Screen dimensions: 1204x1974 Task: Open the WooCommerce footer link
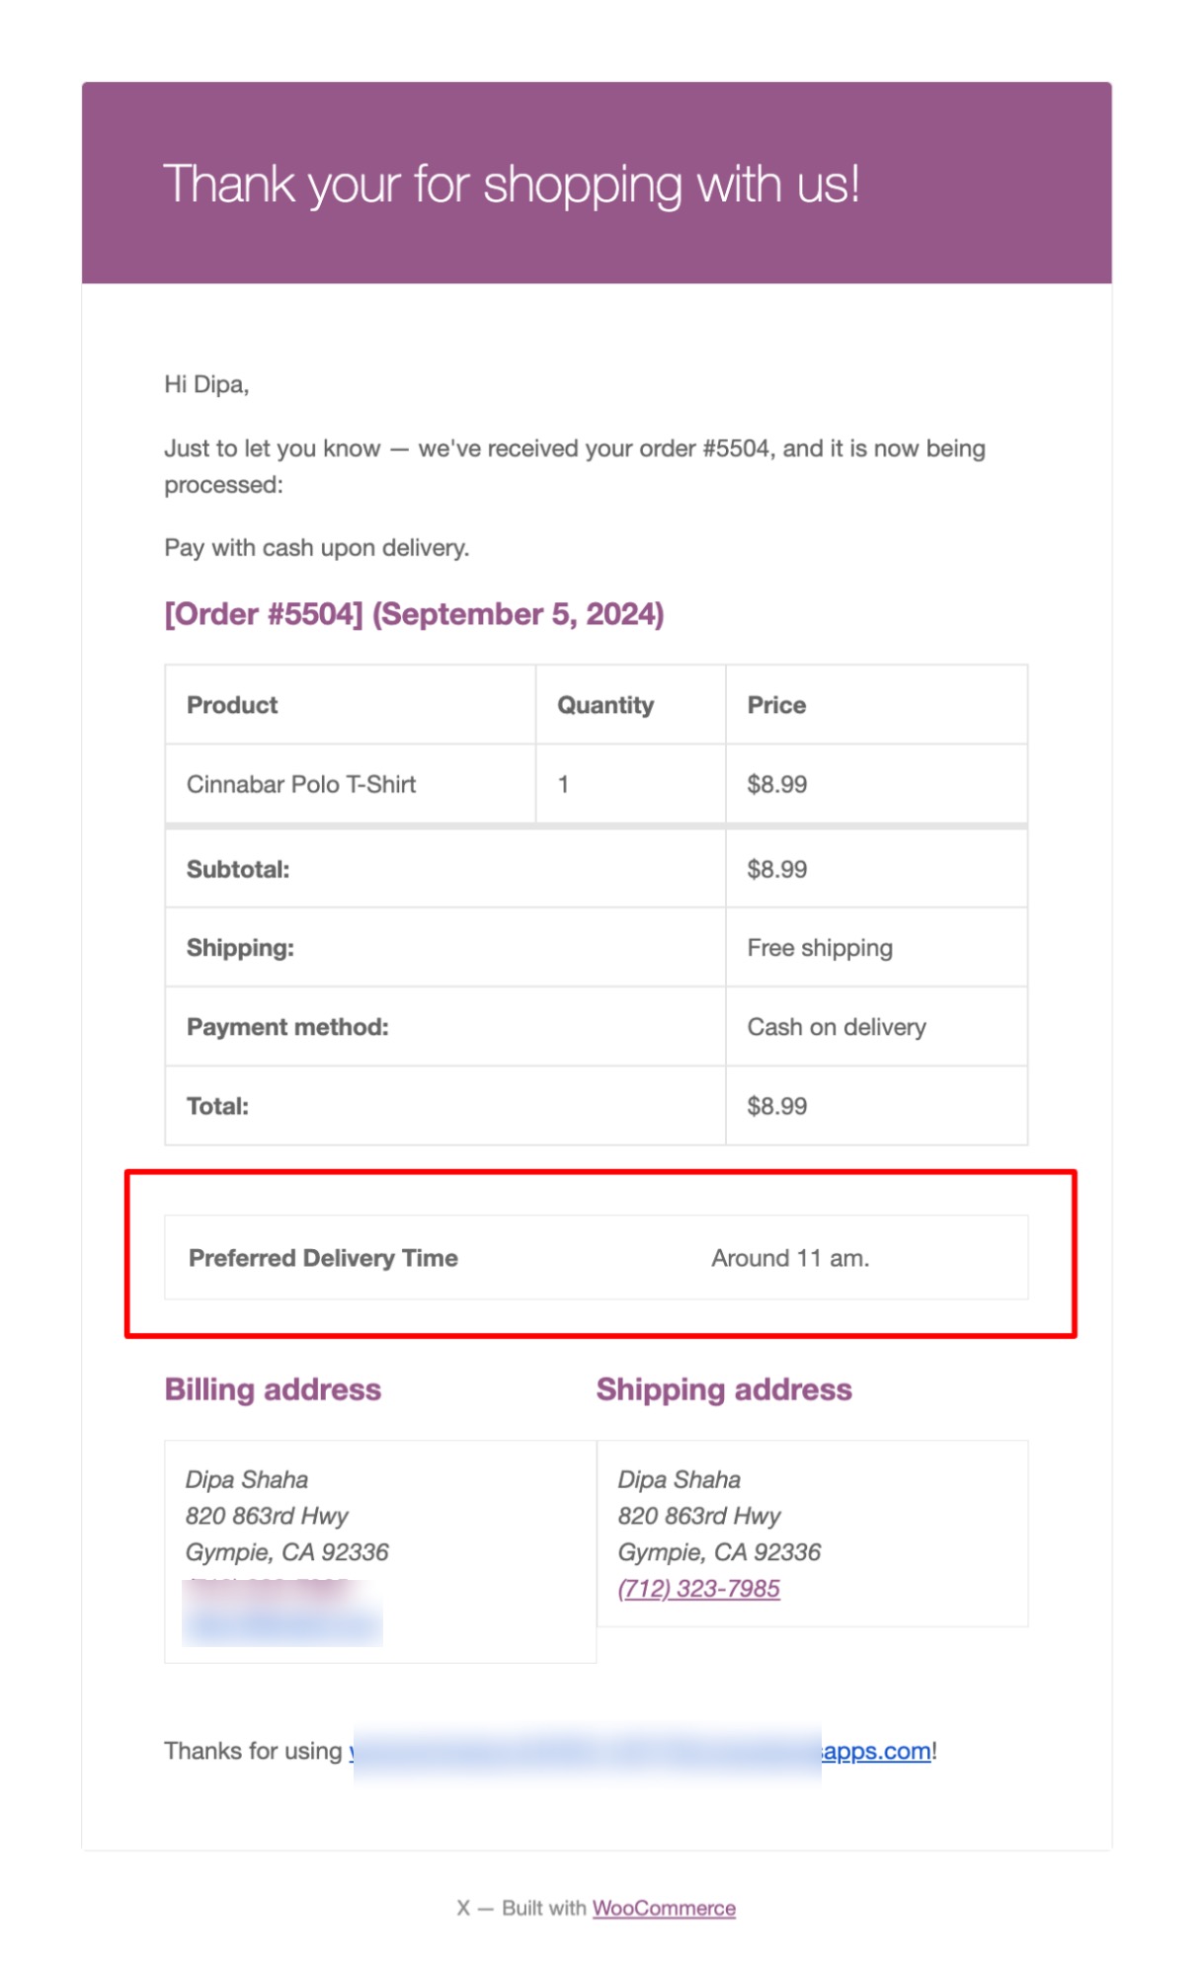click(x=664, y=1908)
